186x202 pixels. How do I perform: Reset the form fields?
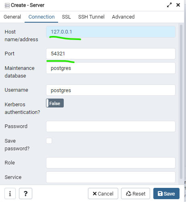click(x=136, y=194)
